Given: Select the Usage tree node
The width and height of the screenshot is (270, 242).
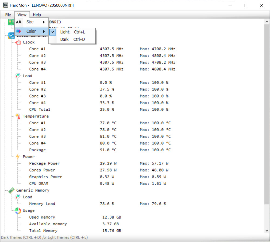Looking at the screenshot, I should point(29,211).
